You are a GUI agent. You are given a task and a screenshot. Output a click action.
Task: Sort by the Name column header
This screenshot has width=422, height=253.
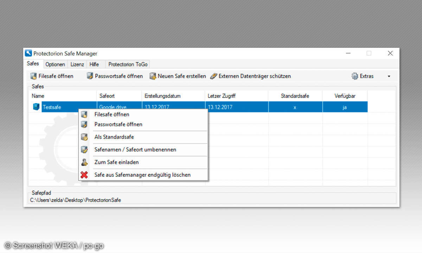63,96
